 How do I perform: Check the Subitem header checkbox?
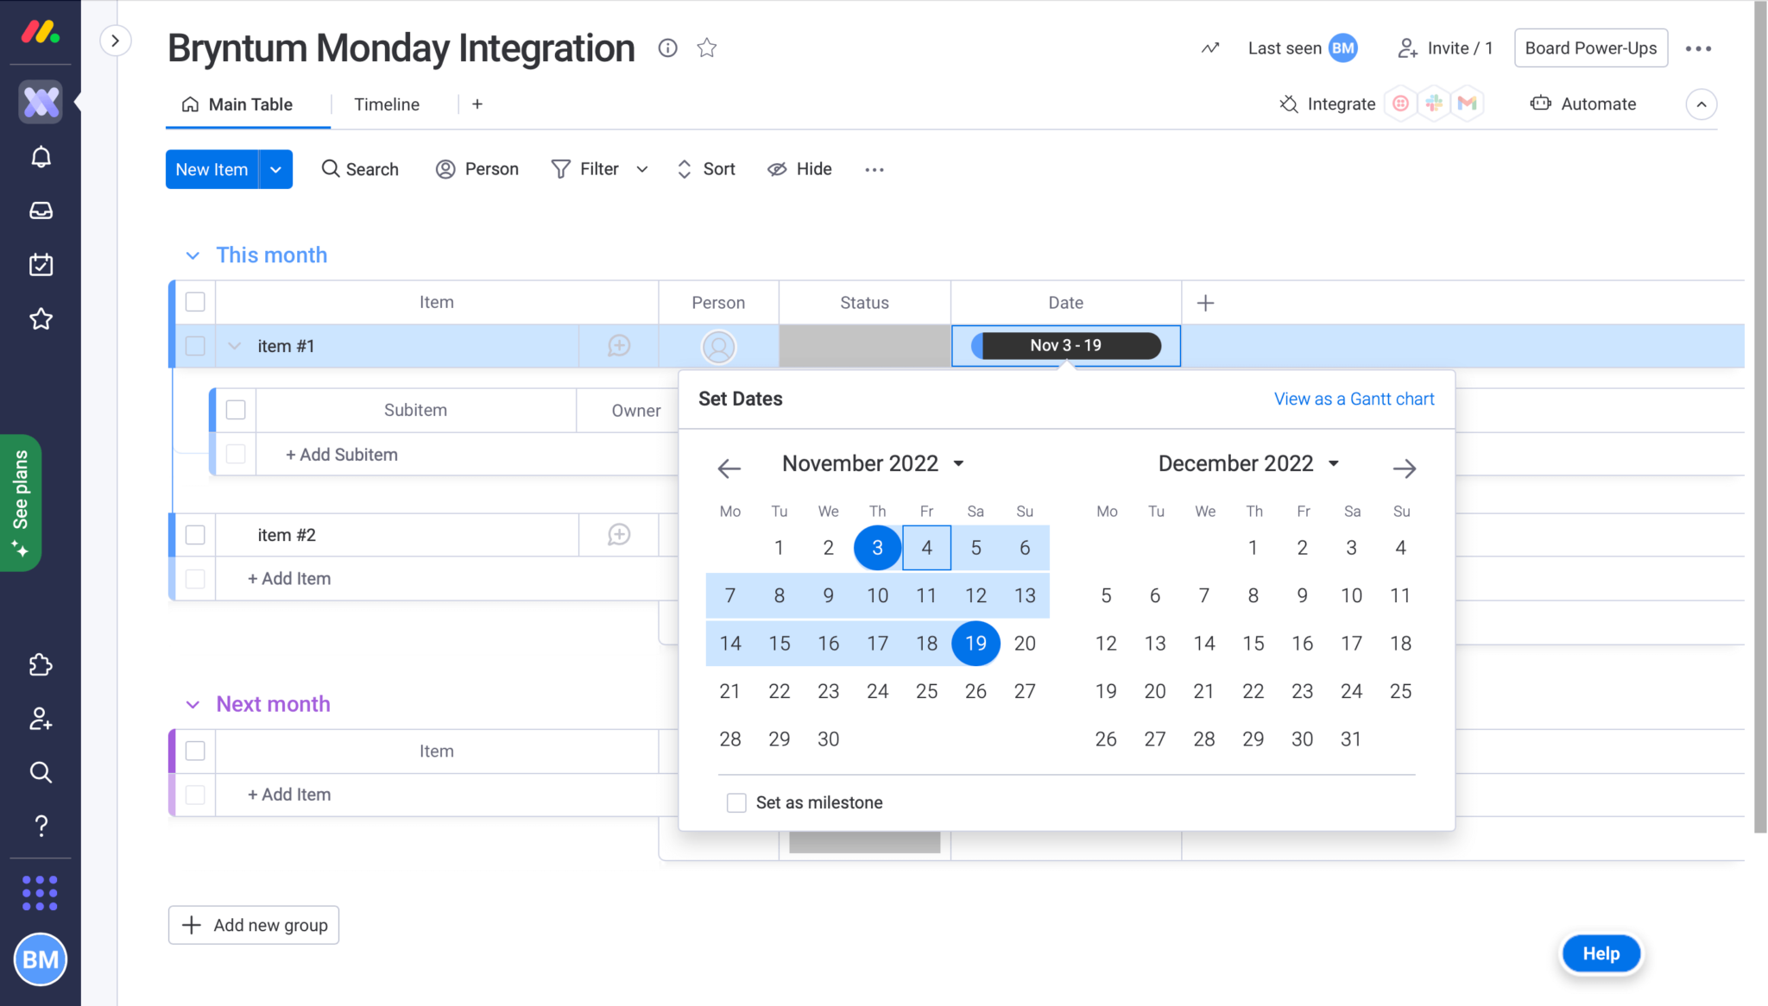236,410
